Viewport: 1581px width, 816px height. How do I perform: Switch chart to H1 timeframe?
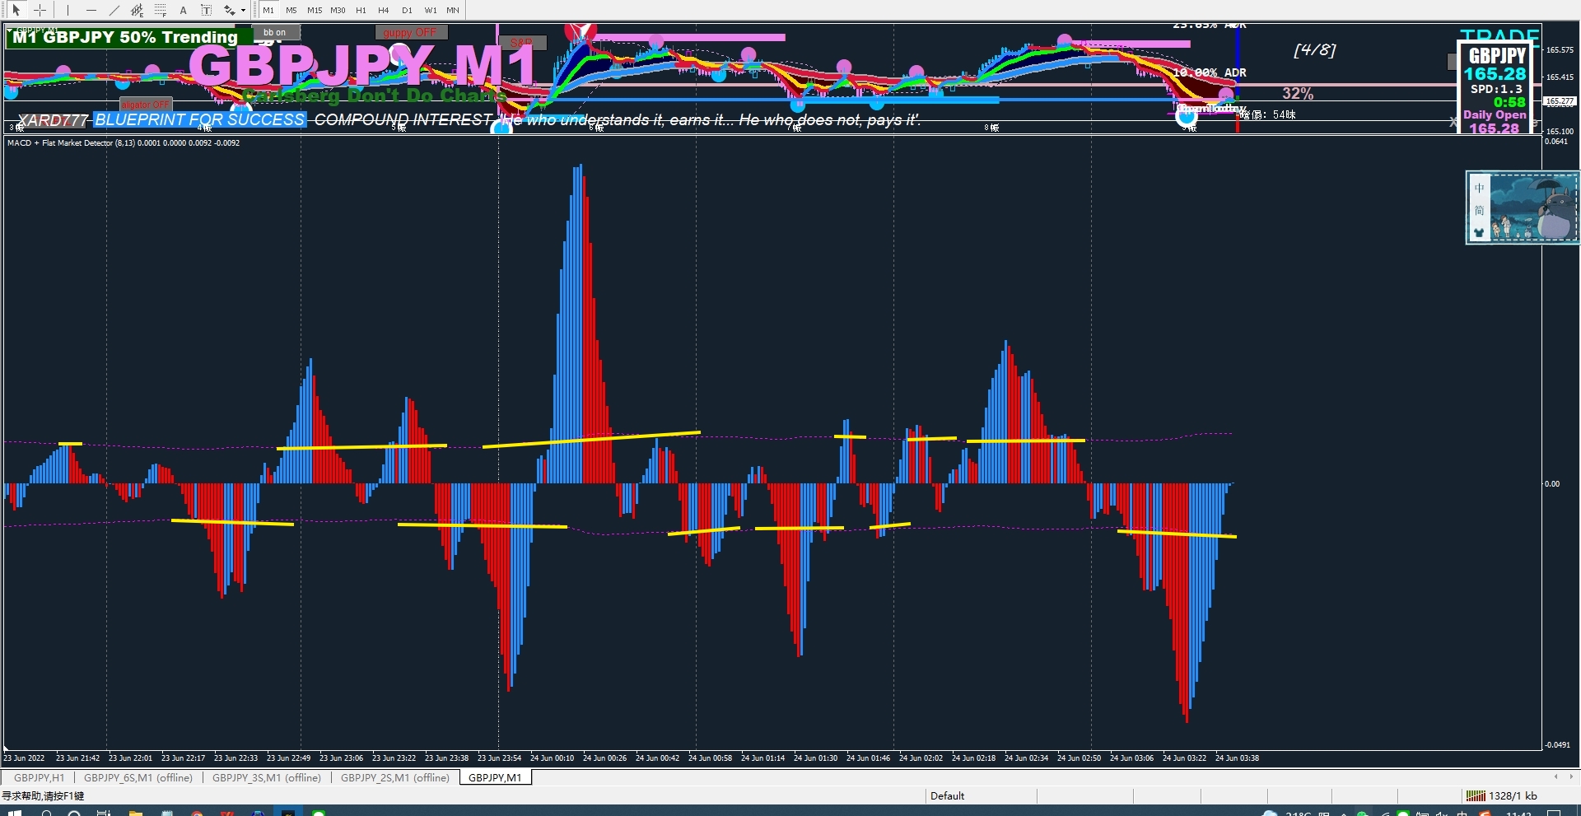click(361, 10)
